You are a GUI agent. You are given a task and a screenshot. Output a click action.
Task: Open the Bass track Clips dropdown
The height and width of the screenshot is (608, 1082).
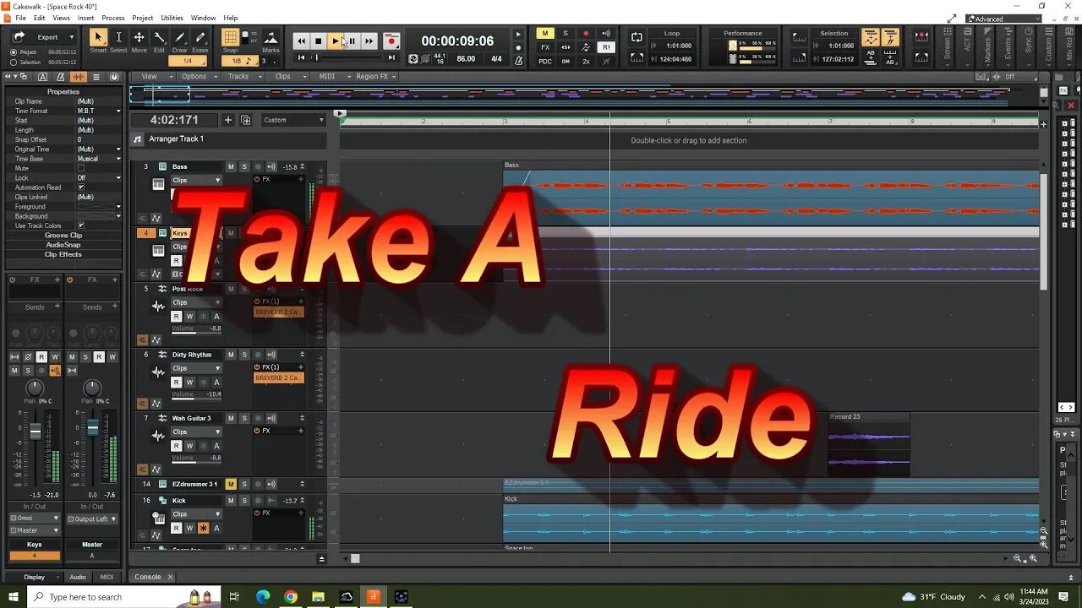point(196,180)
